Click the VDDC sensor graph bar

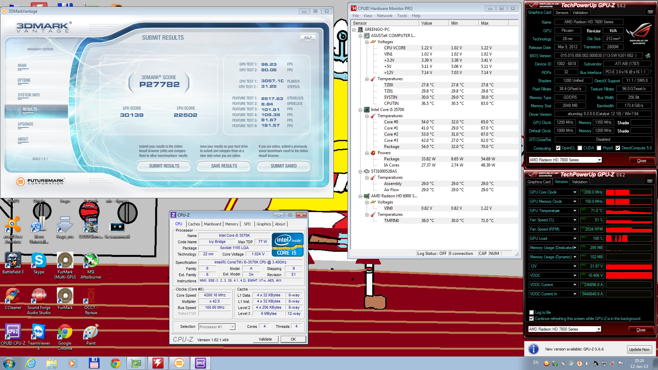point(629,275)
